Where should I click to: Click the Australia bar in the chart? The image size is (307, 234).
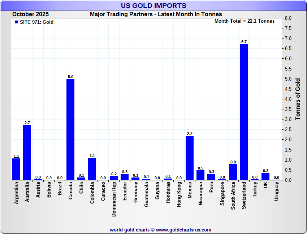tap(27, 152)
